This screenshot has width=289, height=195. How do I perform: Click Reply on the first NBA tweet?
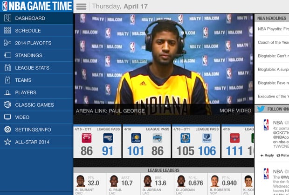[x=267, y=156]
